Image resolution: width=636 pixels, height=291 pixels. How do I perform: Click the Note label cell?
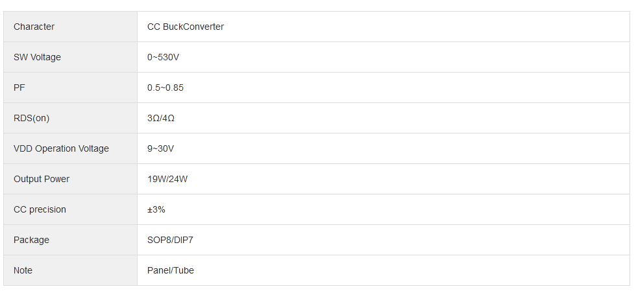23,270
